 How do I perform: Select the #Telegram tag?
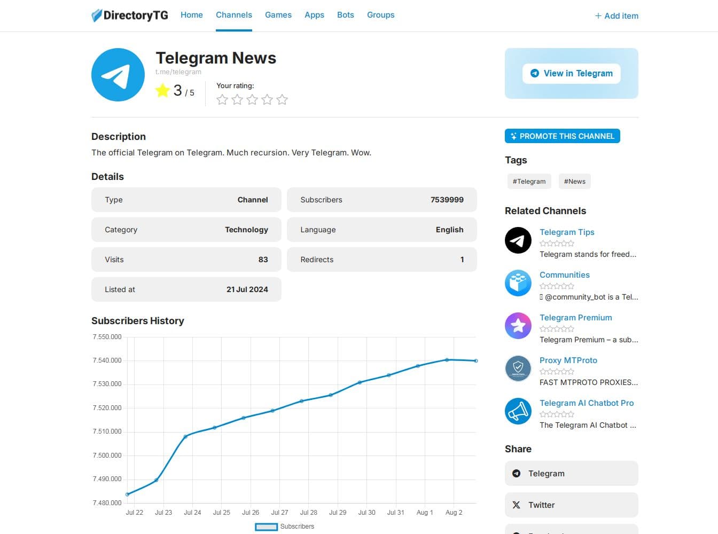point(529,182)
